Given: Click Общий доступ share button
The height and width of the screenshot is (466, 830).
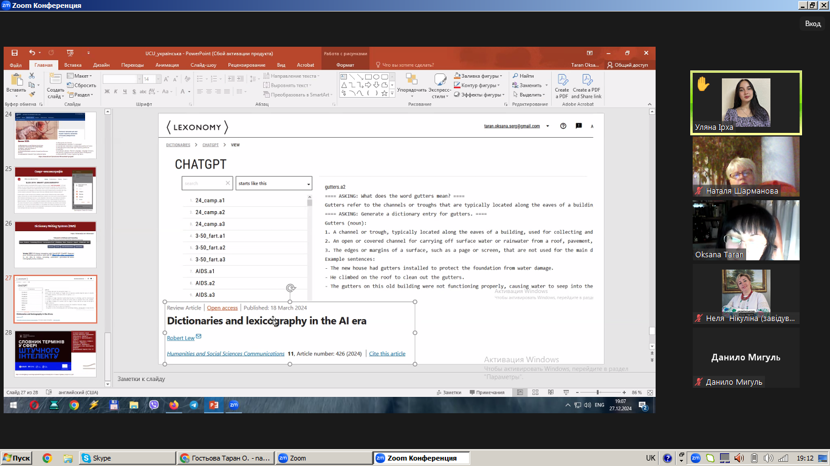Looking at the screenshot, I should (x=628, y=65).
